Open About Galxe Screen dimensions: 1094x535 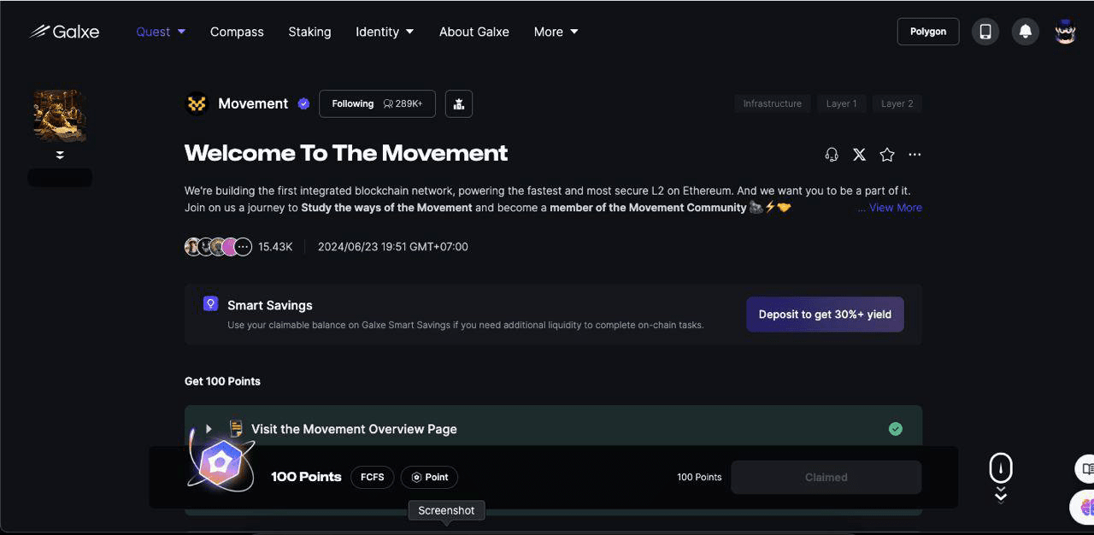474,32
